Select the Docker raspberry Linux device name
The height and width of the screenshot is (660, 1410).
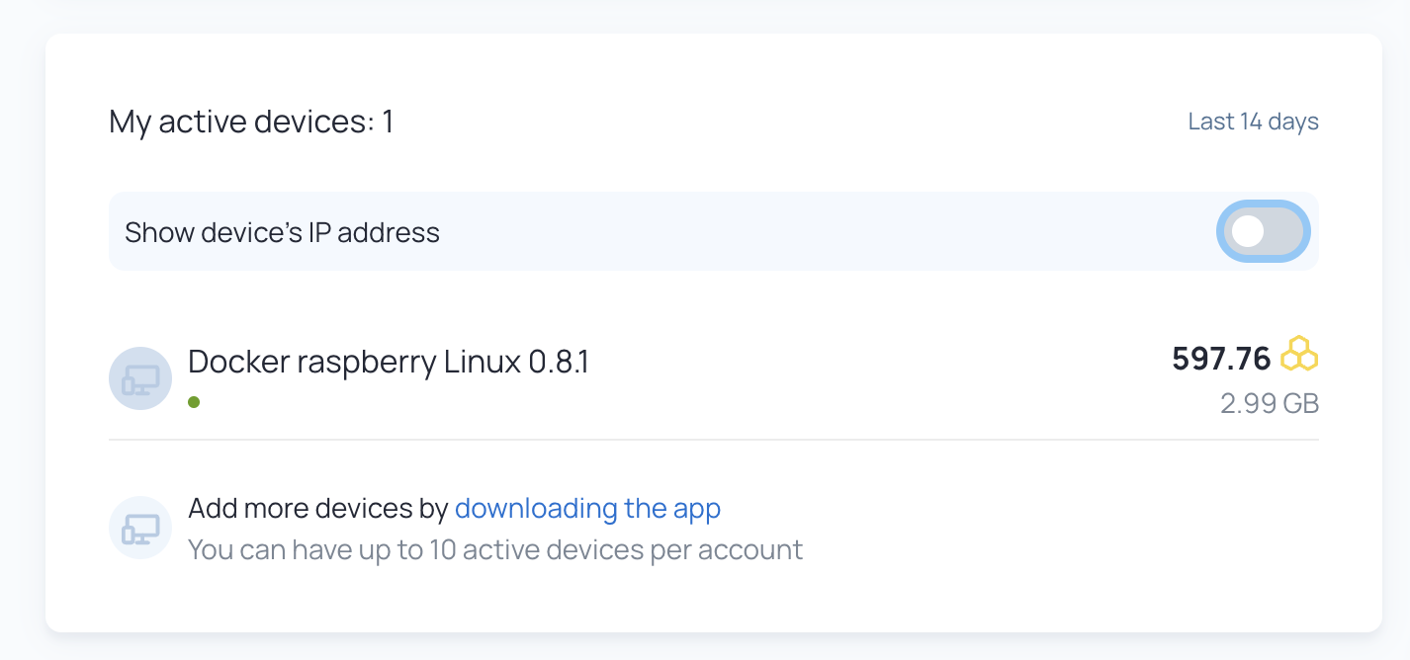388,362
